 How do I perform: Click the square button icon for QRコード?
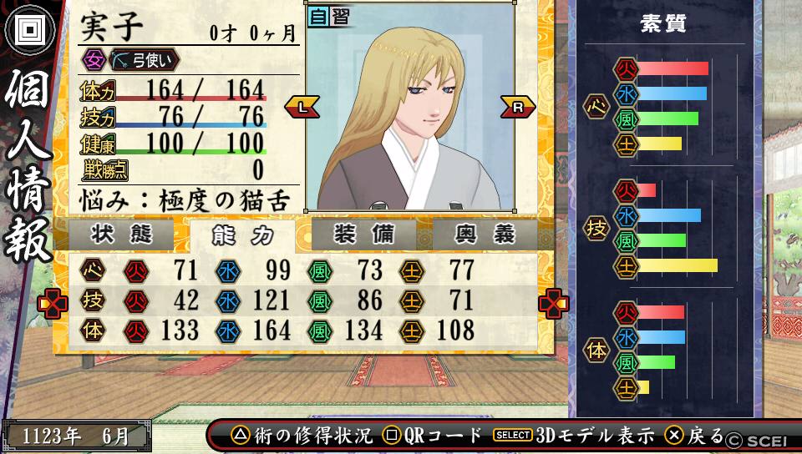(392, 436)
